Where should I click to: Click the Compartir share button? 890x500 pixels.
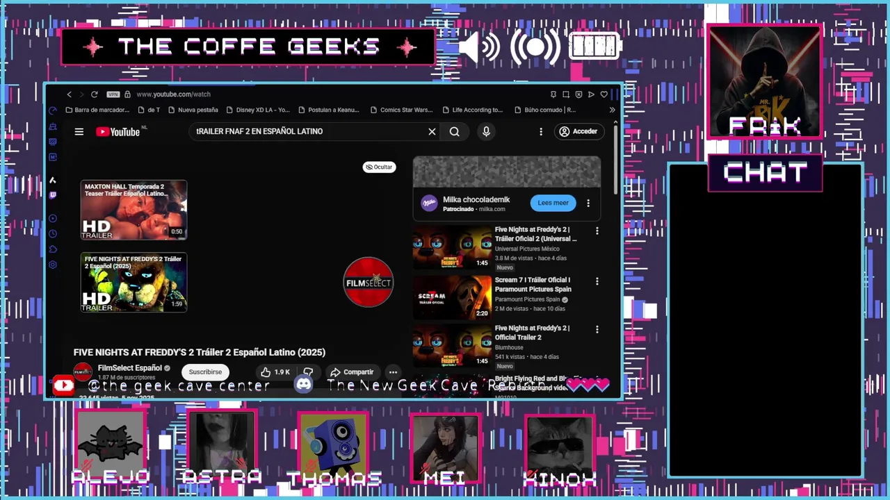tap(352, 372)
